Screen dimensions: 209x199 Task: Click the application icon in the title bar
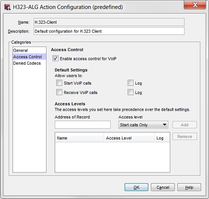click(7, 7)
